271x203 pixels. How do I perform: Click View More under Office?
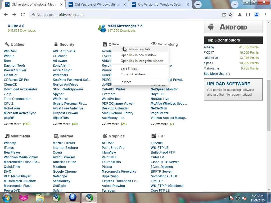pyautogui.click(x=114, y=124)
